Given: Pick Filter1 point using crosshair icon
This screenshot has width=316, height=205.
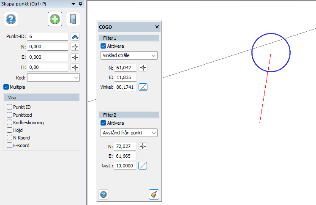Looking at the screenshot, I should coord(143,68).
